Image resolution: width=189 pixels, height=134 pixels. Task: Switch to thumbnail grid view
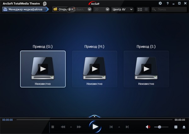140,9
